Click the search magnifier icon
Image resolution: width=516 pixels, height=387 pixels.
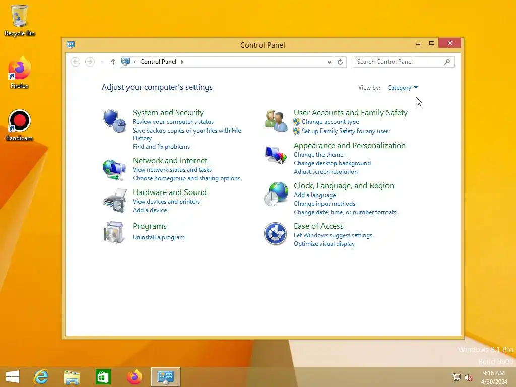pos(447,62)
